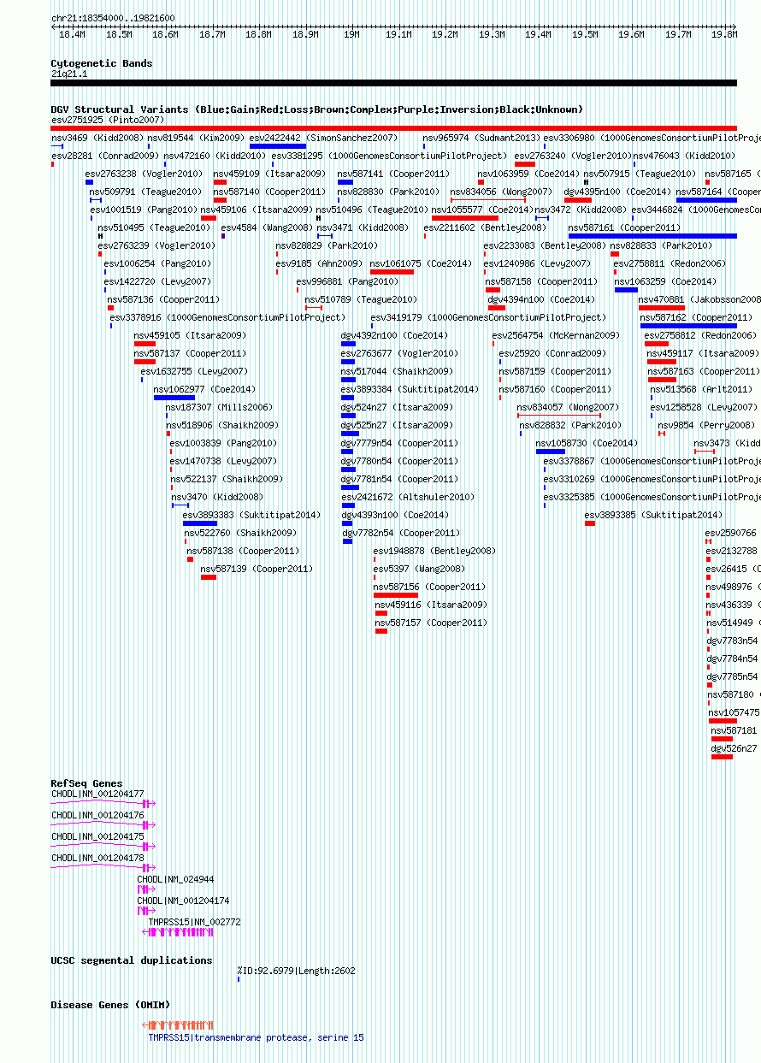Image resolution: width=761 pixels, height=1063 pixels.
Task: Open variant dgv4394n100 (Coe2014)
Action: tap(541, 299)
